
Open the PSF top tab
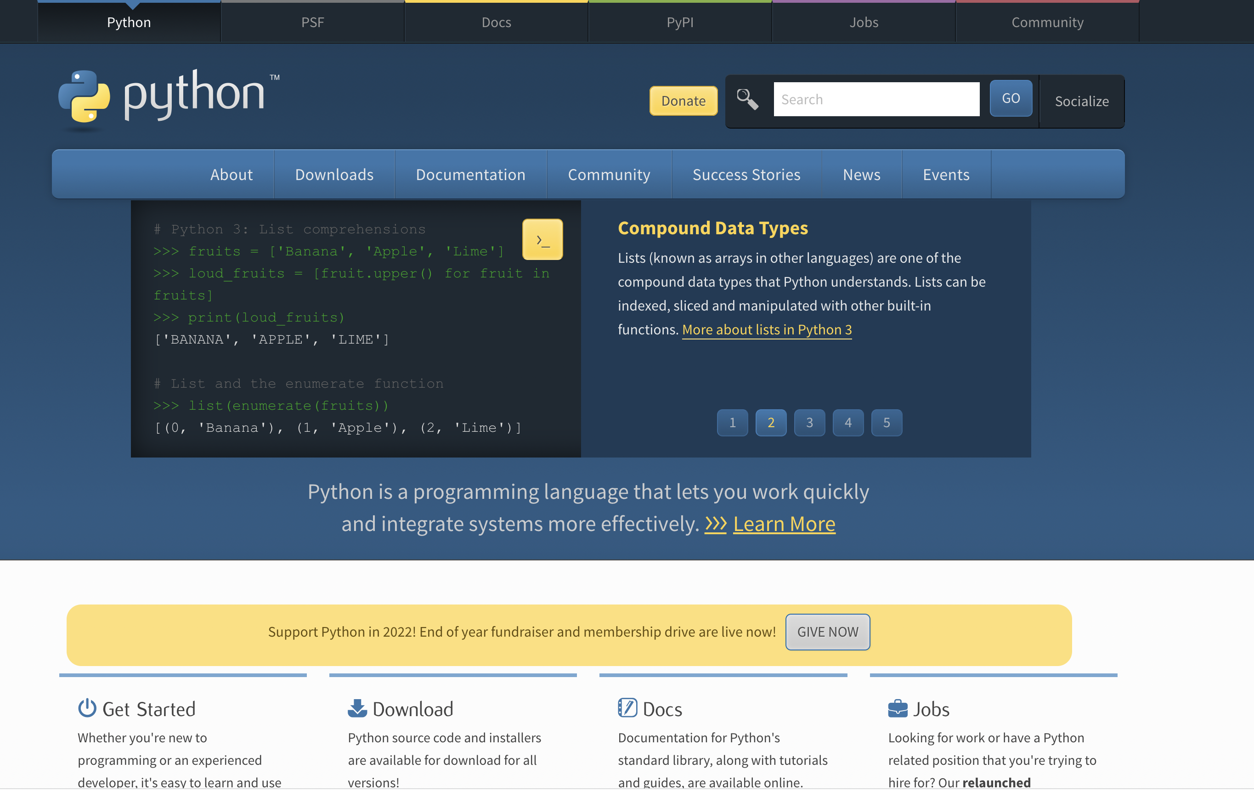(x=312, y=23)
